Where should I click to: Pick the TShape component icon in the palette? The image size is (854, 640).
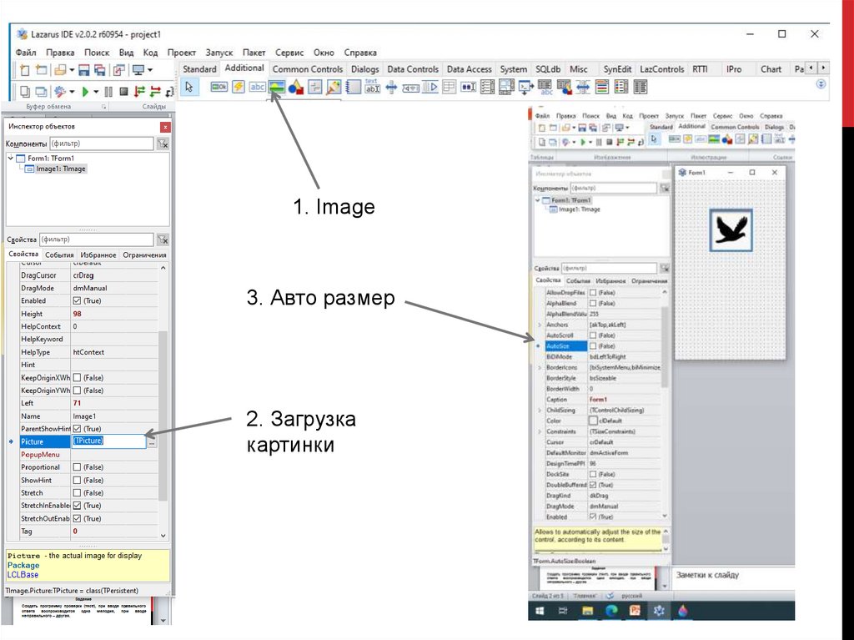click(295, 87)
